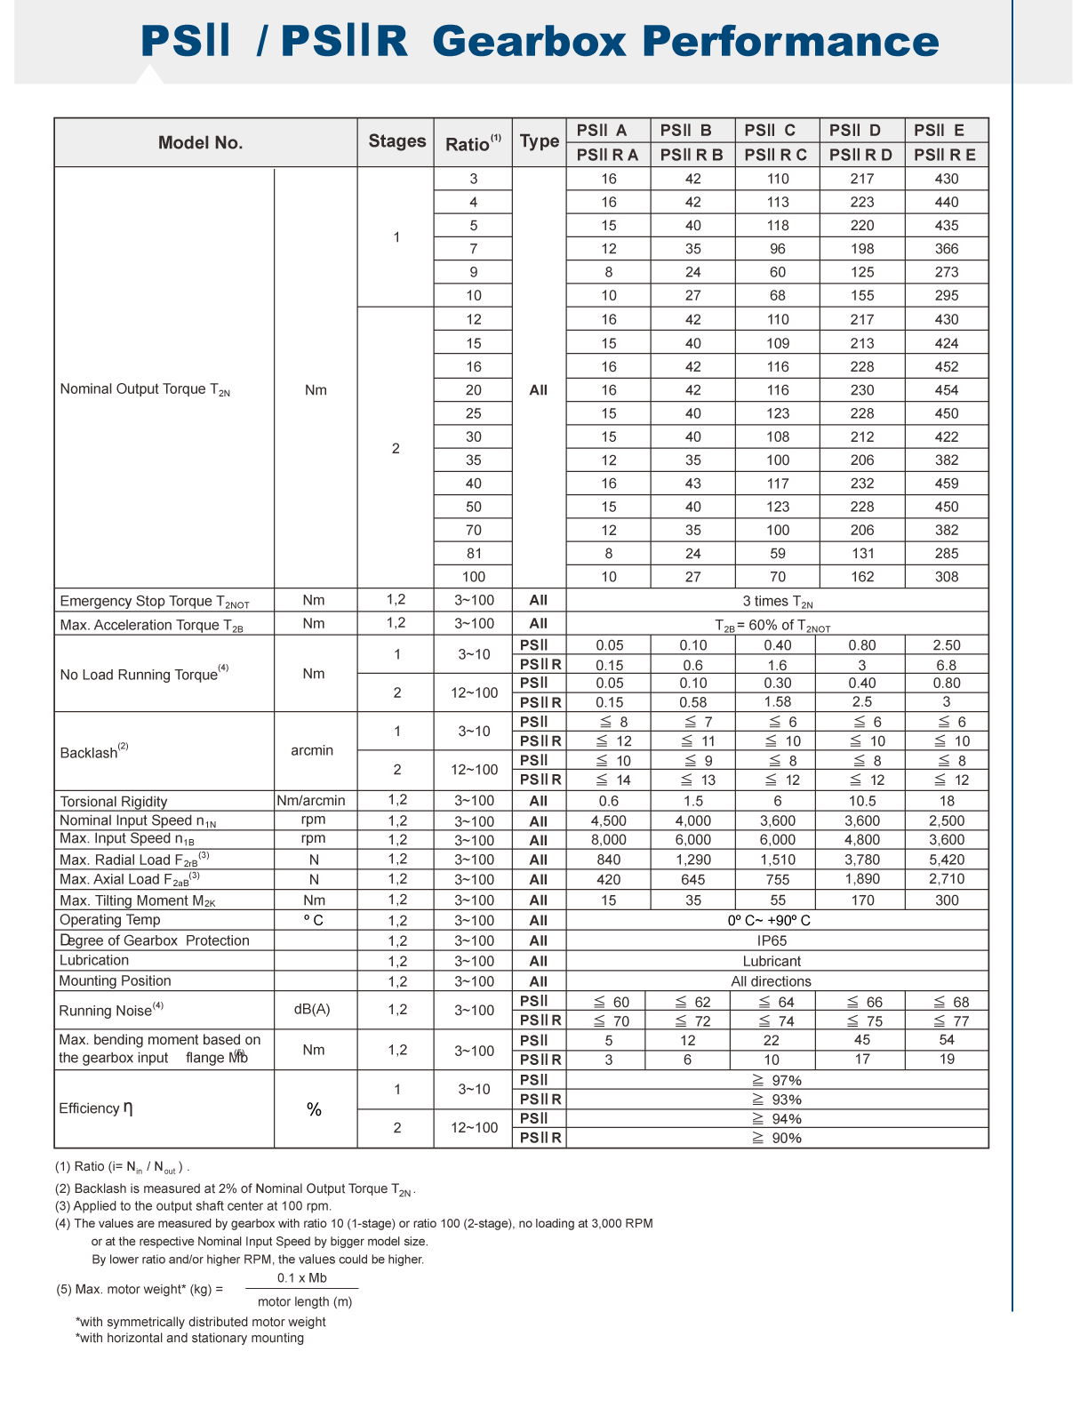Select the Running Noise row label
This screenshot has width=1088, height=1408.
point(111,1011)
